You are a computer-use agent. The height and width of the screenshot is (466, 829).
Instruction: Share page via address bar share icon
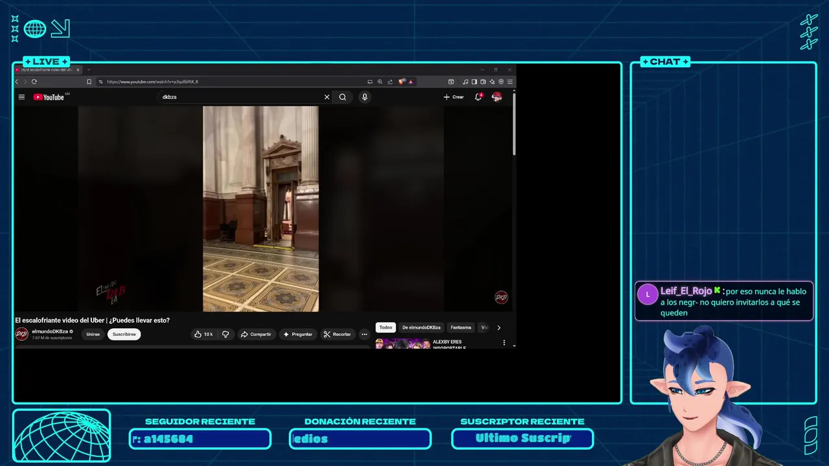(x=390, y=82)
